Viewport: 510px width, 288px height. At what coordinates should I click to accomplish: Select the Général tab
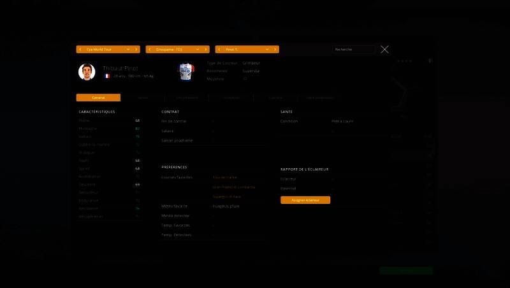(98, 97)
